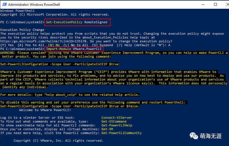
Task: Click 'Welcome to VMware PowerCLI!' line
Action: (45, 110)
